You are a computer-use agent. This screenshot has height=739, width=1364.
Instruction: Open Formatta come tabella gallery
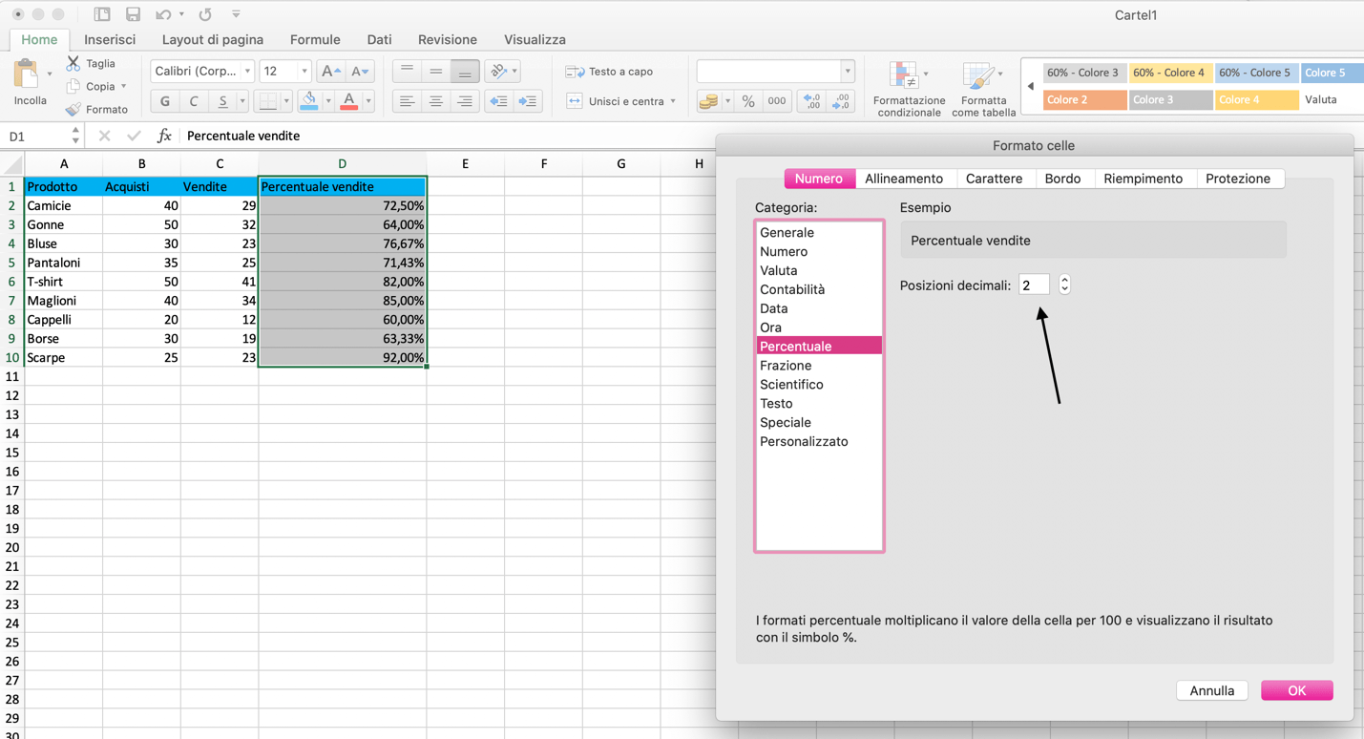pyautogui.click(x=983, y=89)
